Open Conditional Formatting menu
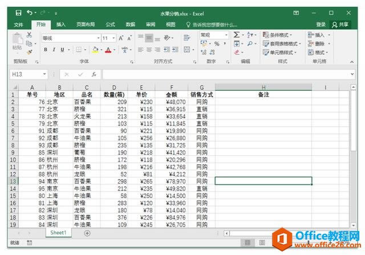 (277, 35)
